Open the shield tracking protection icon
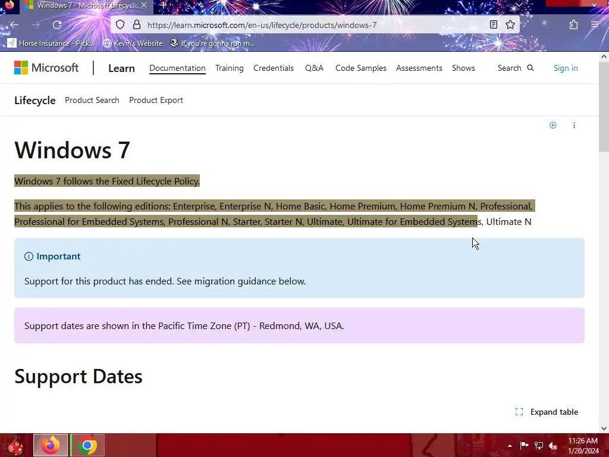This screenshot has height=457, width=609. point(120,25)
